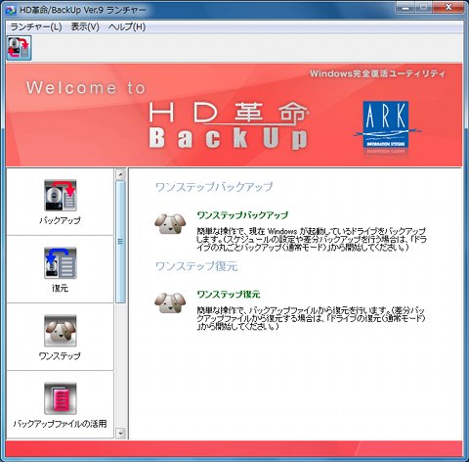Viewport: 469px width, 462px height.
Task: Start the green ワンステップ復元 link
Action: click(x=229, y=295)
